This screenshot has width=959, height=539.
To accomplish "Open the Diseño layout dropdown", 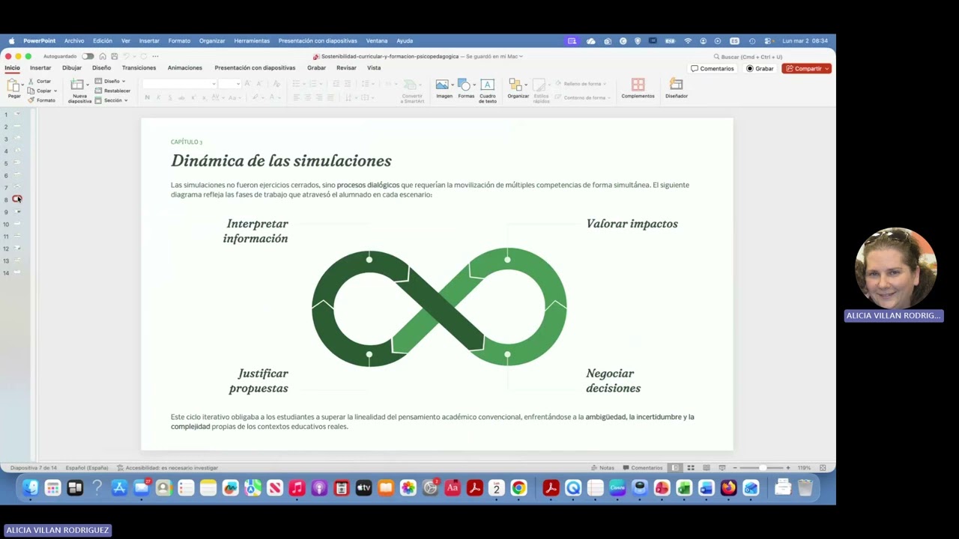I will [x=109, y=81].
